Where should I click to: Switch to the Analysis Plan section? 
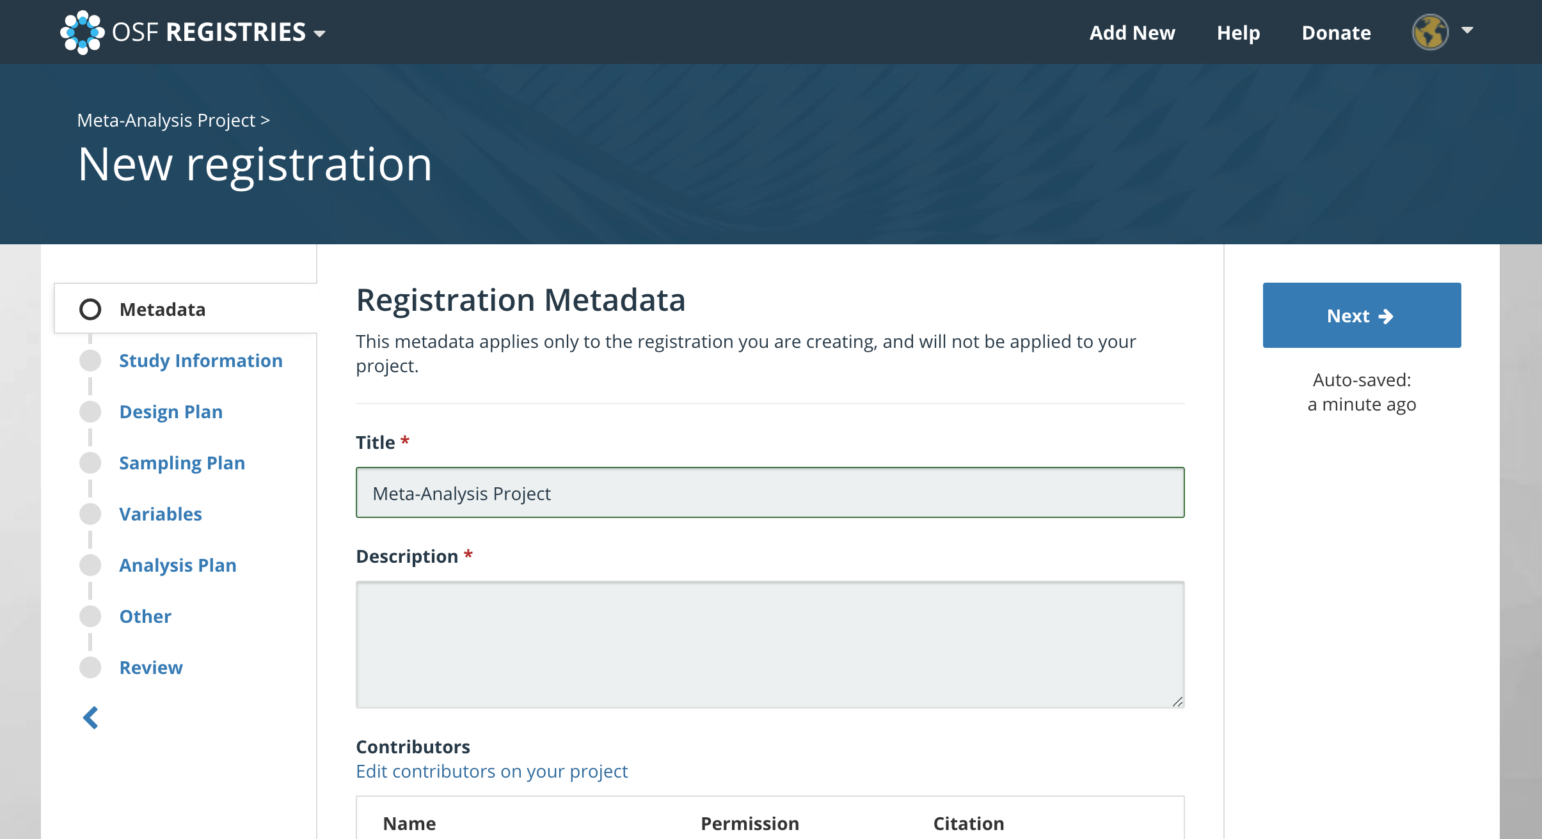(x=178, y=565)
